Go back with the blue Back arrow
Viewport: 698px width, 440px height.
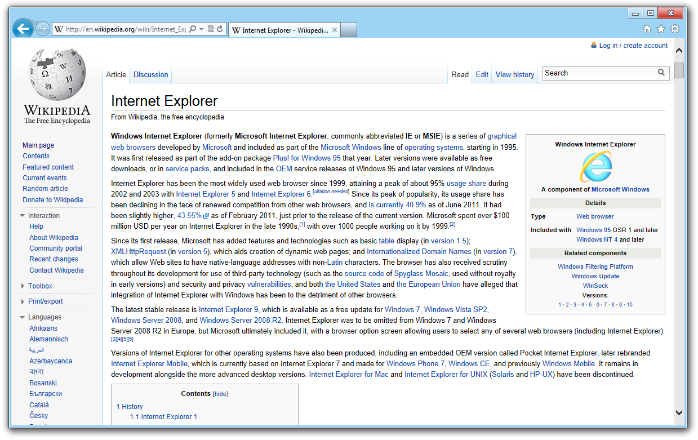[23, 29]
